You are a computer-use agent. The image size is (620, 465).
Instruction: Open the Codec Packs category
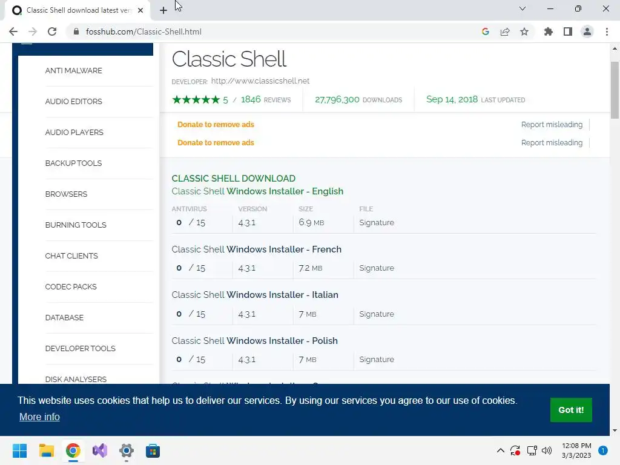[71, 286]
